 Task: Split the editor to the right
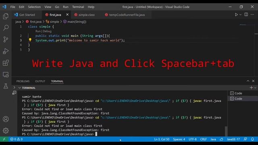[x=246, y=14]
